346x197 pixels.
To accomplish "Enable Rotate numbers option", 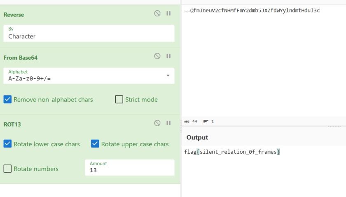I will 7,169.
